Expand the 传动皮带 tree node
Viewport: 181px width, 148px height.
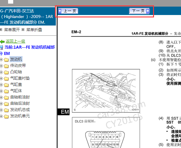(1, 66)
